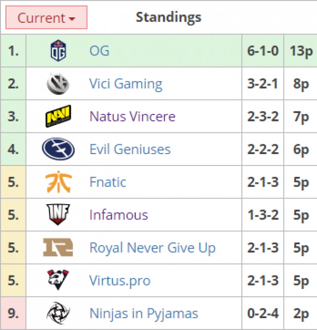
Task: Open the OG team link
Action: coord(100,51)
